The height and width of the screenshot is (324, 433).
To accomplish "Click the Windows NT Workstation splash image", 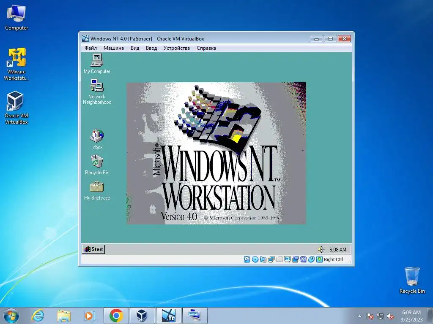I will [216, 153].
